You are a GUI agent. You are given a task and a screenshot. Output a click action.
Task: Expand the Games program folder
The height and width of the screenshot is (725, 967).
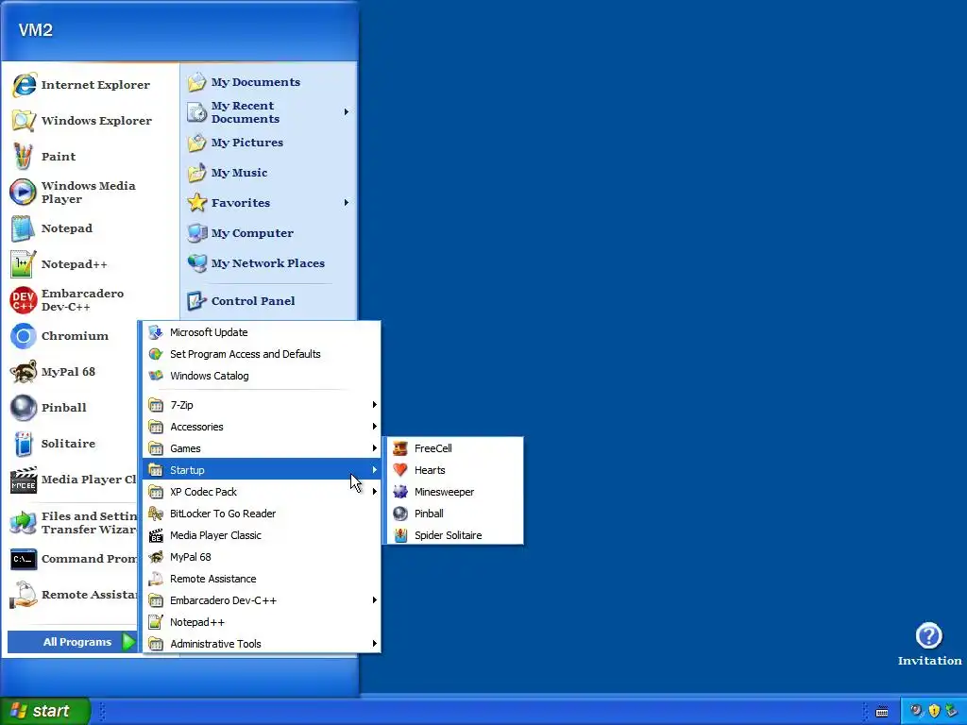click(262, 448)
